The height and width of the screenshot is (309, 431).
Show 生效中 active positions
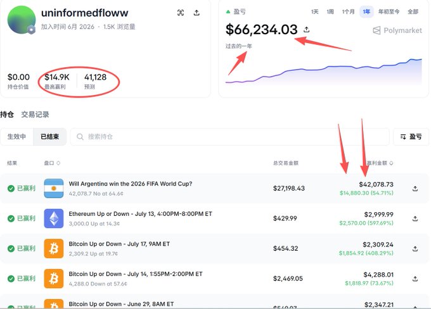pos(16,137)
